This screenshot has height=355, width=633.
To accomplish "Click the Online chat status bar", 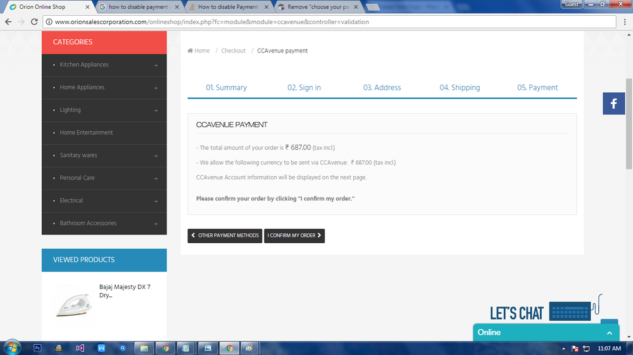I will click(546, 332).
